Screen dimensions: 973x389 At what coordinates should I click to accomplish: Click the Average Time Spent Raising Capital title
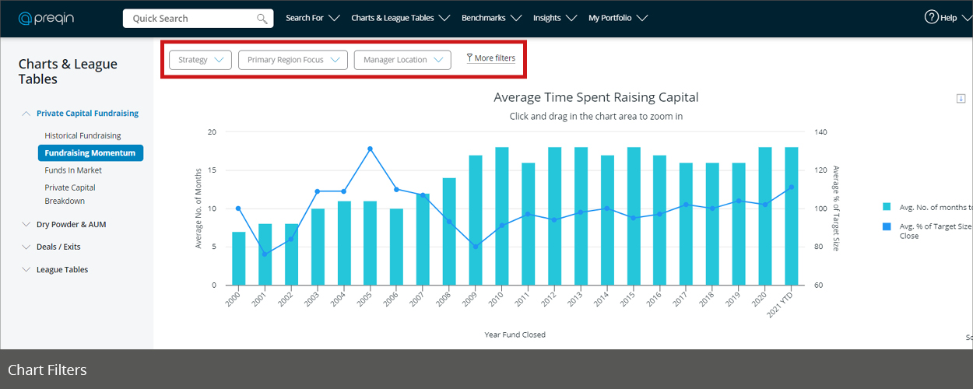(x=596, y=97)
